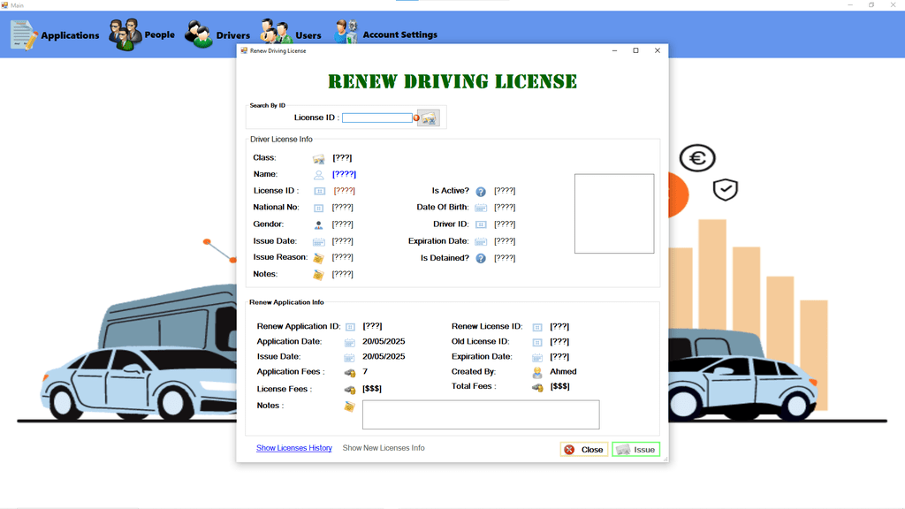This screenshot has width=905, height=509.
Task: Click the person icon beside Name
Action: pyautogui.click(x=318, y=175)
